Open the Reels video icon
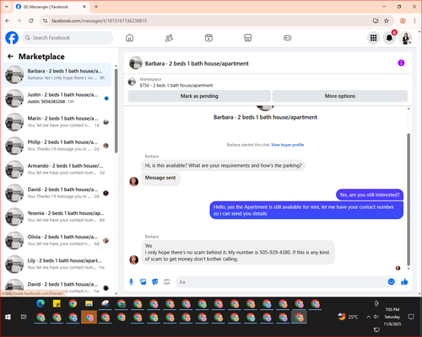 208,38
